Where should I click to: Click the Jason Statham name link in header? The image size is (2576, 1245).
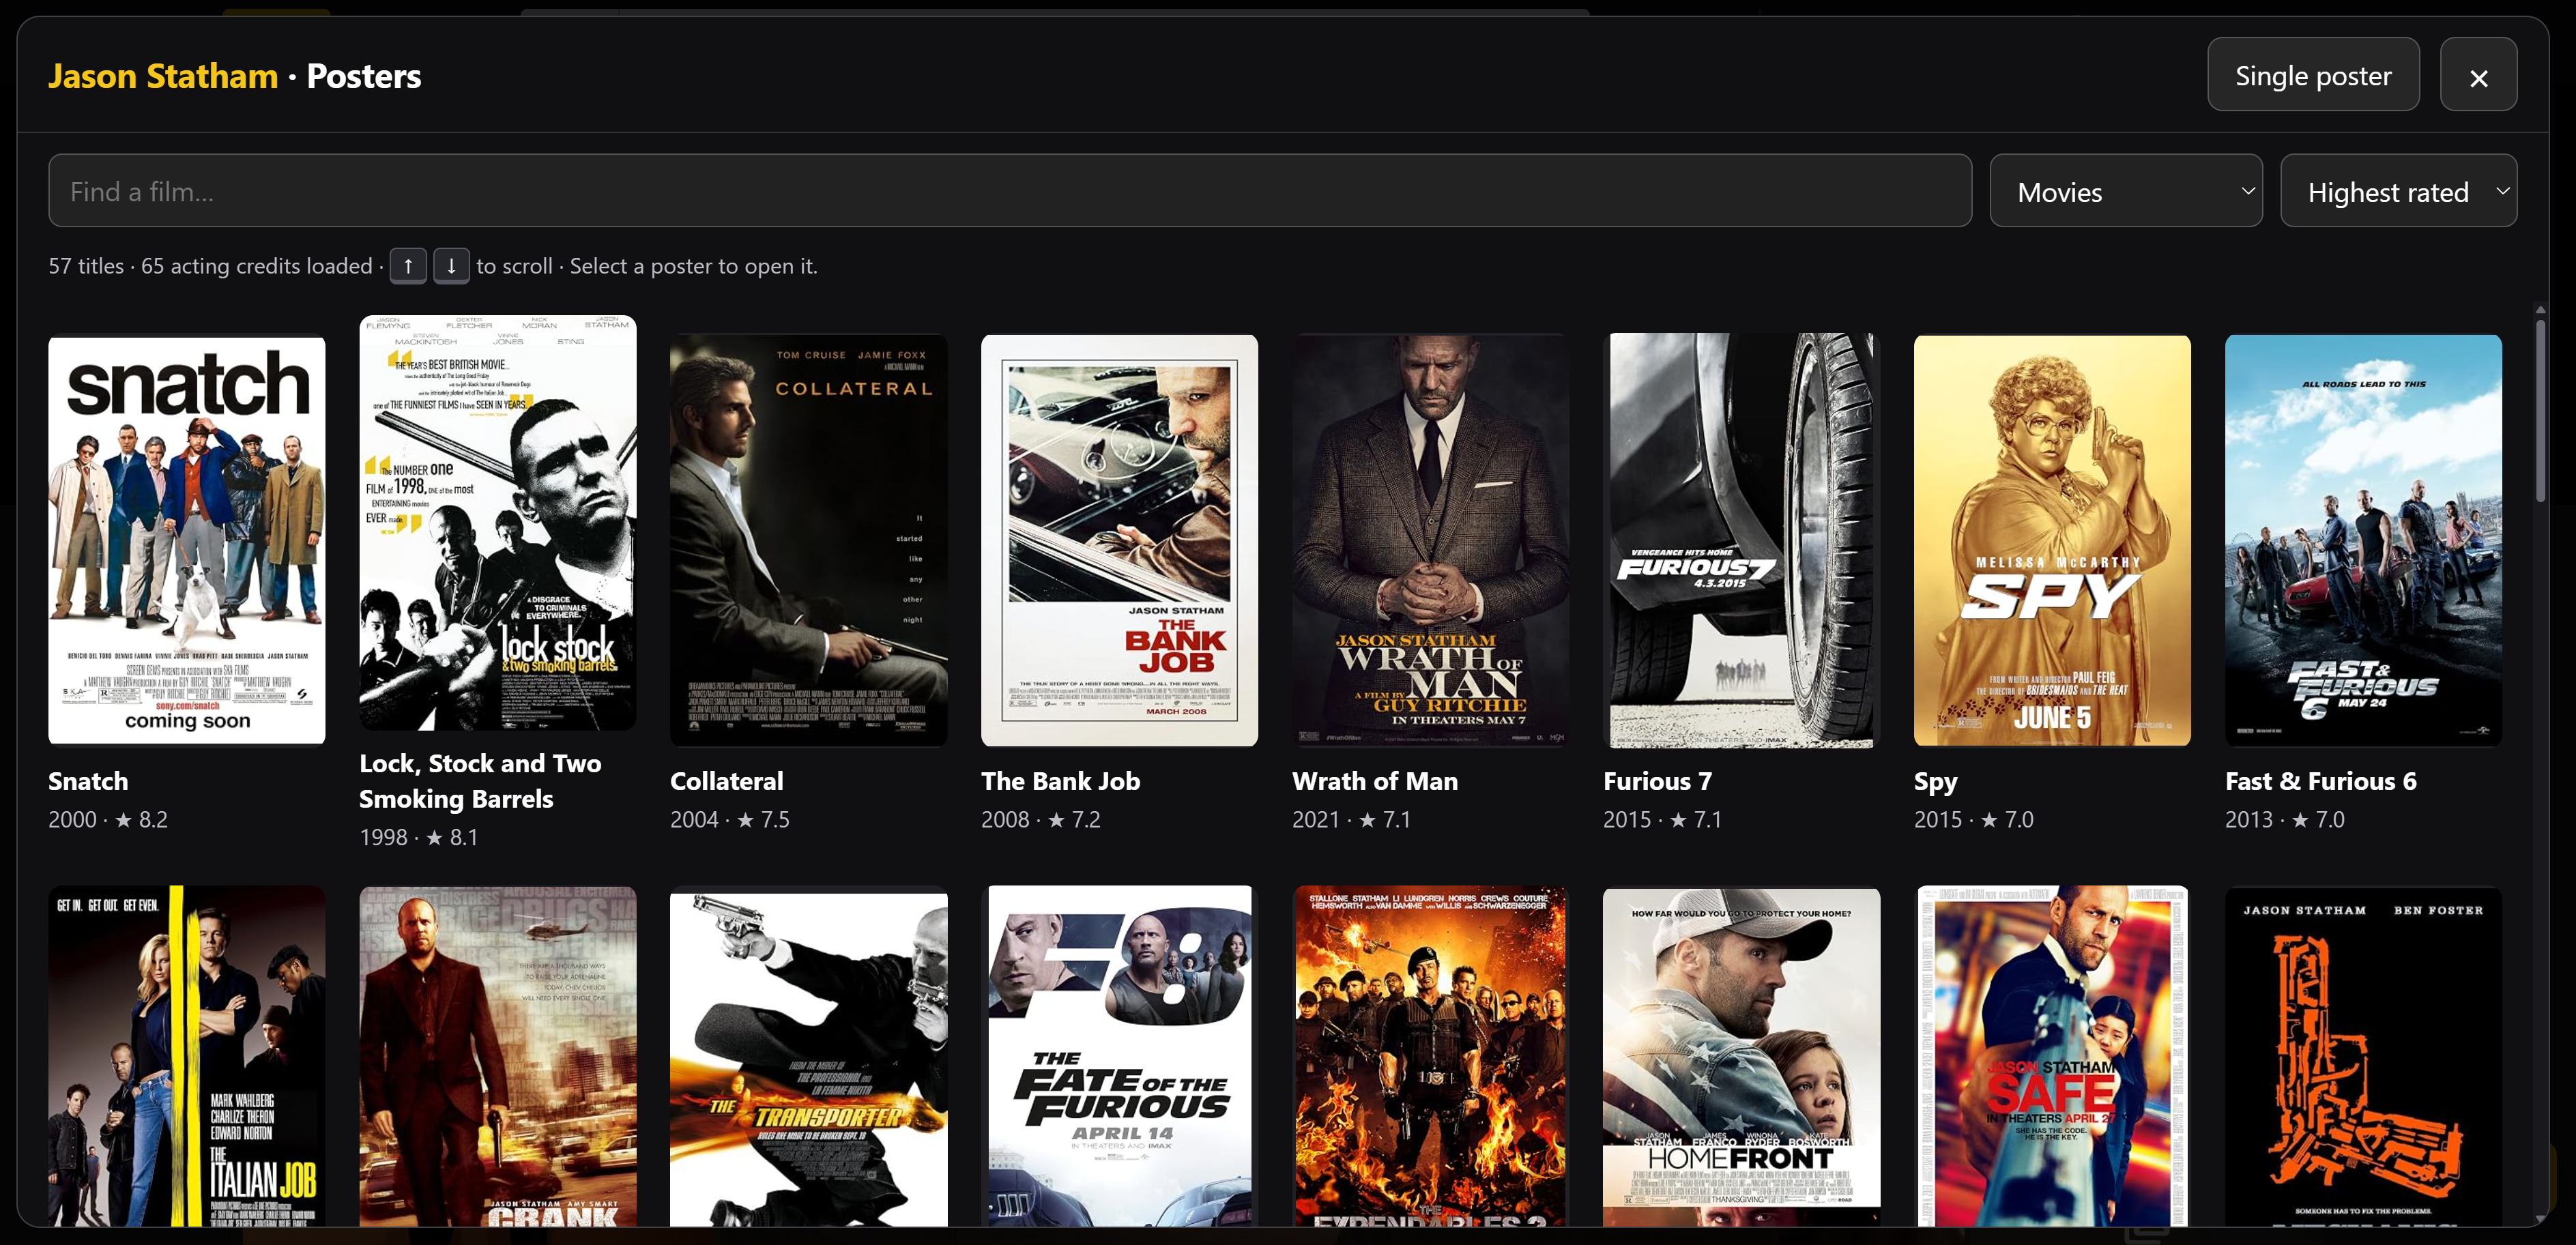pyautogui.click(x=163, y=76)
